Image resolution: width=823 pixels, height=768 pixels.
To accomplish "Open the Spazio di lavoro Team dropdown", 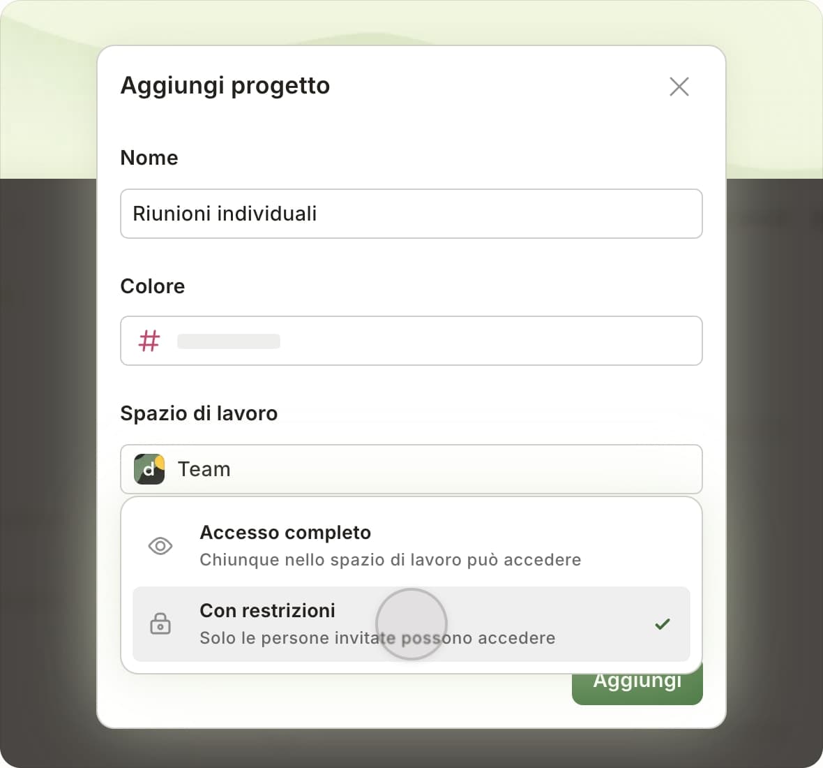I will (412, 469).
